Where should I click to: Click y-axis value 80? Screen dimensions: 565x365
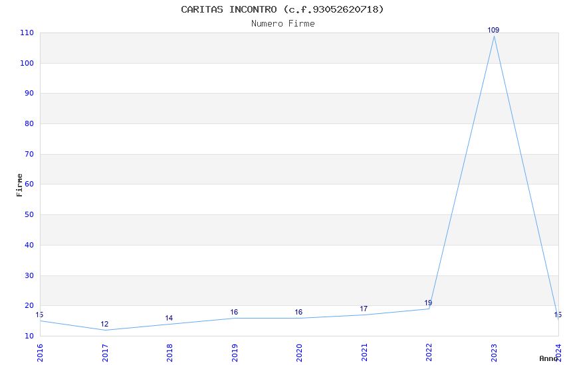[29, 123]
